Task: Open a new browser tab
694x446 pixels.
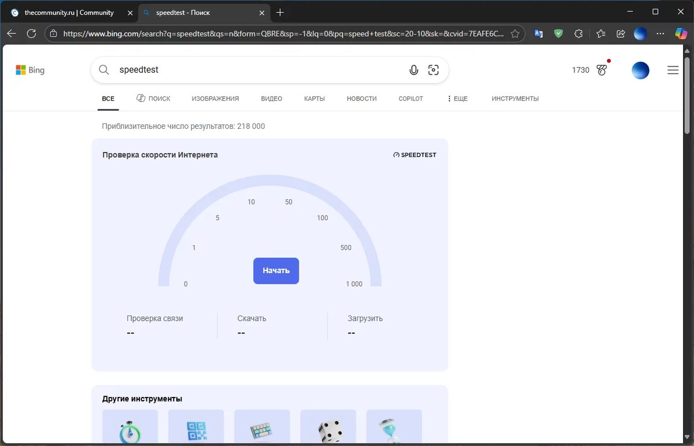Action: tap(280, 12)
